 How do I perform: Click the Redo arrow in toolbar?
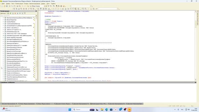coord(25,6)
